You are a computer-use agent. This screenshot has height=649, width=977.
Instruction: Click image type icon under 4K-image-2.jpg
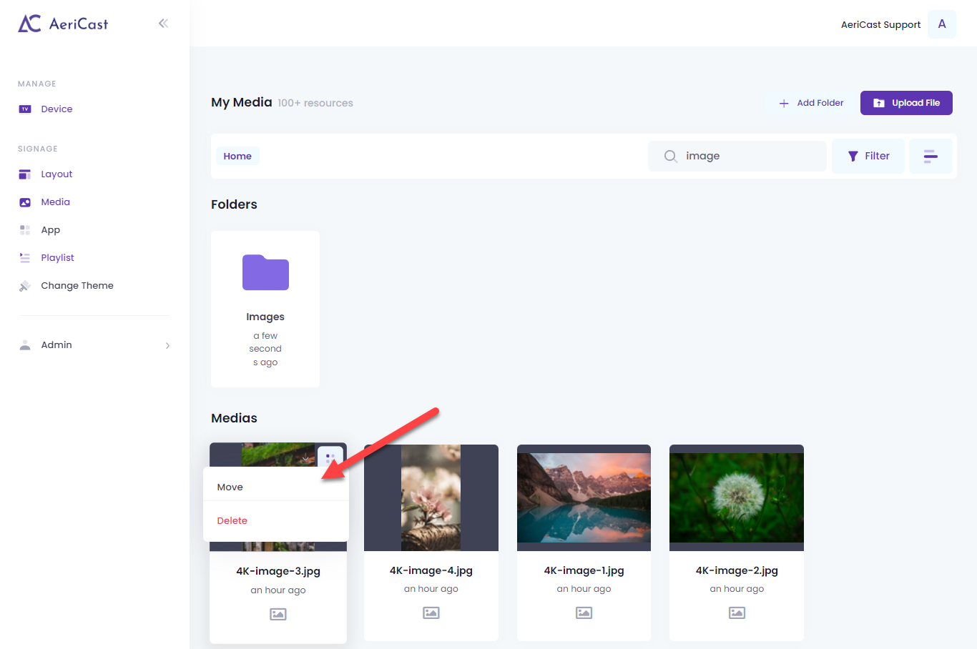coord(737,613)
